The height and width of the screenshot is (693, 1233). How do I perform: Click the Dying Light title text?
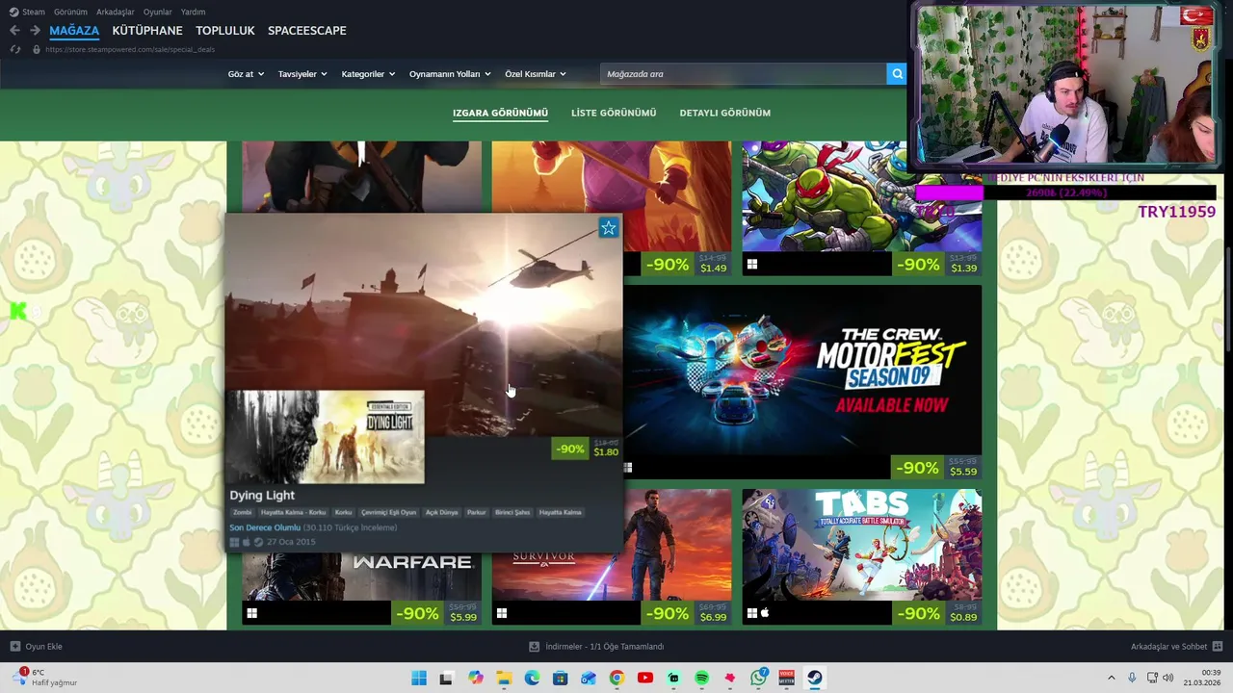click(x=262, y=495)
